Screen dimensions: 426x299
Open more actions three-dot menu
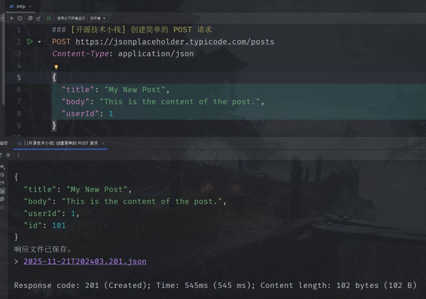point(19,155)
